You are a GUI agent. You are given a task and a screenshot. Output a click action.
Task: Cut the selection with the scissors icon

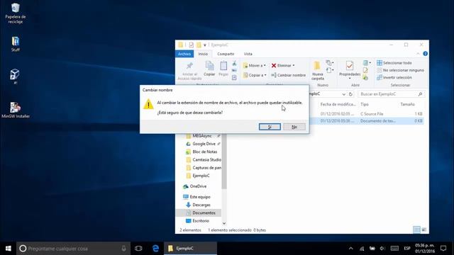234,63
